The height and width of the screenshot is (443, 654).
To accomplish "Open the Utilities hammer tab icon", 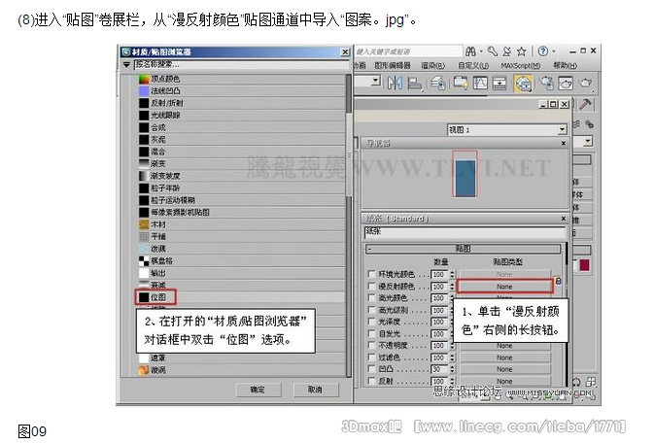I will (x=586, y=105).
